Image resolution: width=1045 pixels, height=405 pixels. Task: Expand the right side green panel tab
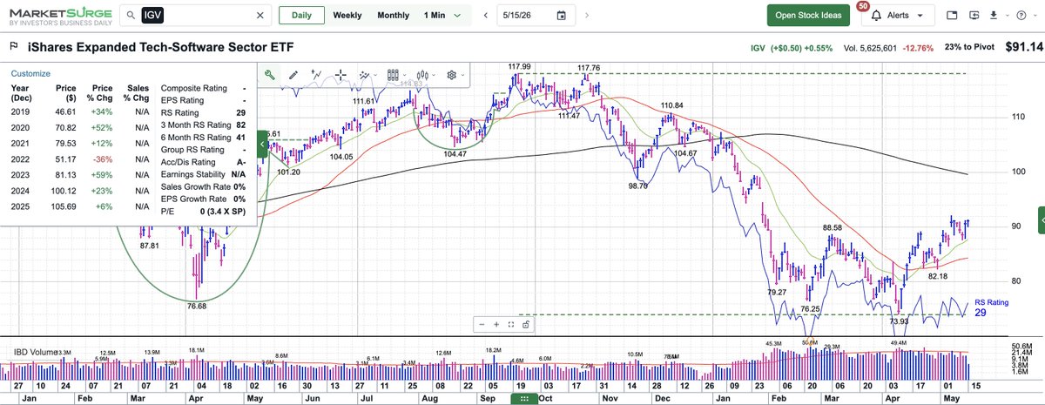(x=1041, y=220)
